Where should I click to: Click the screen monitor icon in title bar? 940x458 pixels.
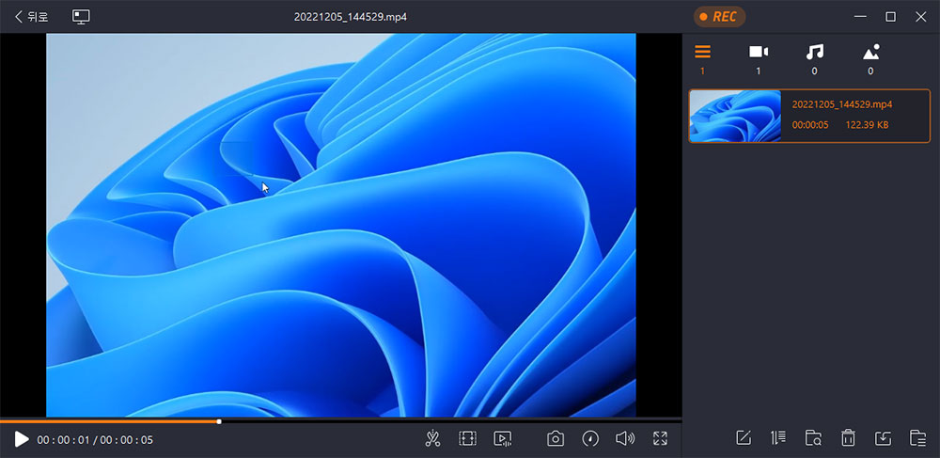tap(81, 17)
